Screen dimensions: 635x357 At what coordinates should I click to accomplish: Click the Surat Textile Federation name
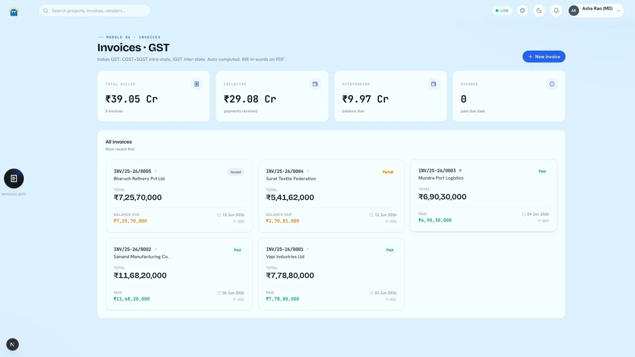(291, 179)
